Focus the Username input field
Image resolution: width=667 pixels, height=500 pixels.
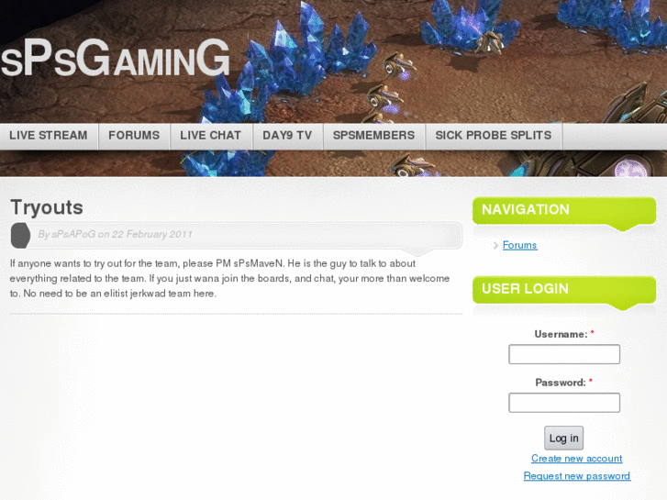(x=564, y=354)
